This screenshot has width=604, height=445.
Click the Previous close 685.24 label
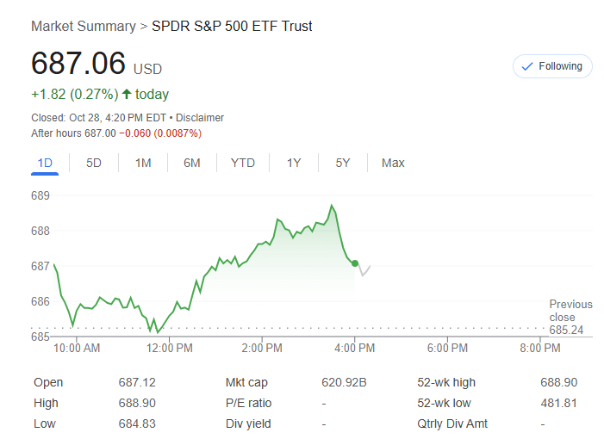tap(570, 317)
